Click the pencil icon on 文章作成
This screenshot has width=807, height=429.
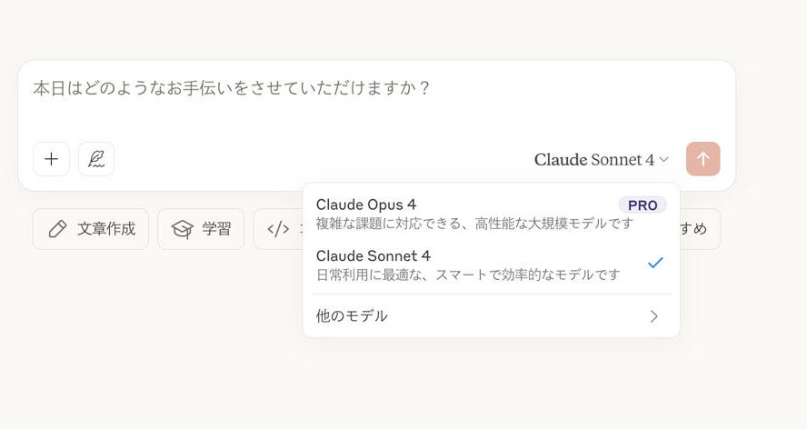click(x=57, y=229)
